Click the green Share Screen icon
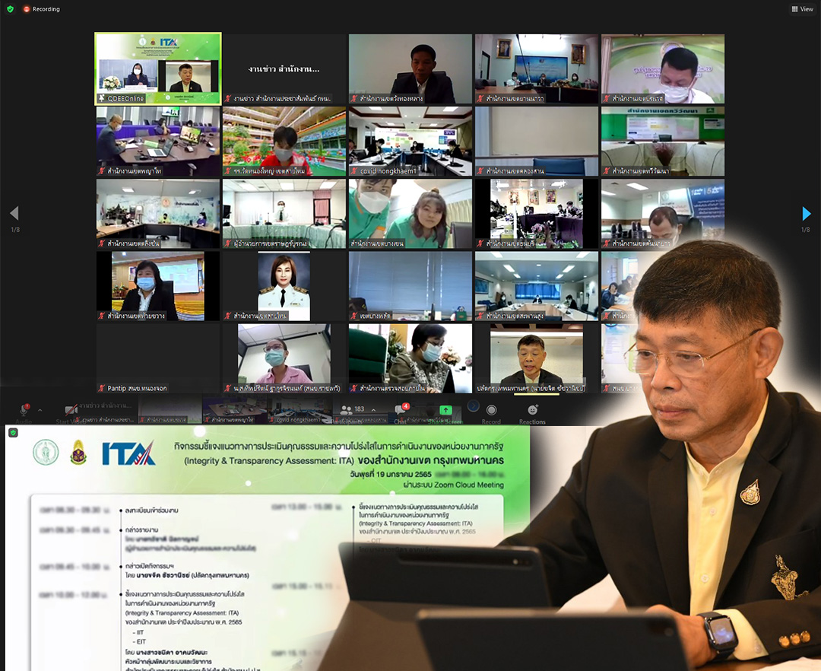The image size is (821, 671). 445,410
